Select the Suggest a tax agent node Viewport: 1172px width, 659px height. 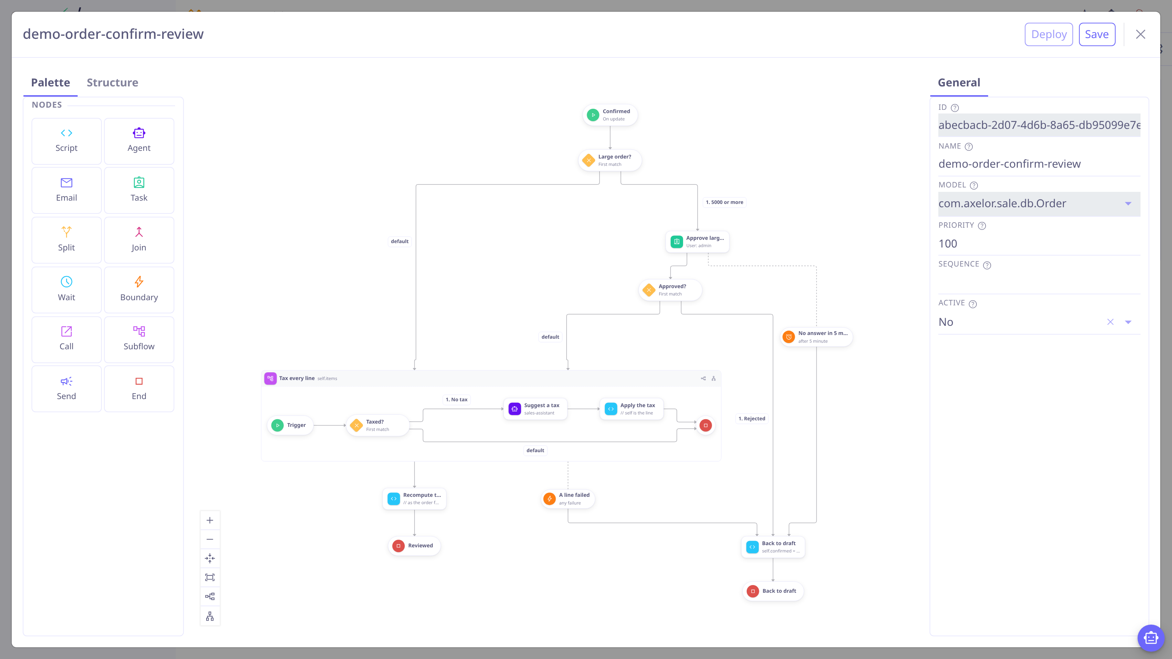click(x=535, y=409)
